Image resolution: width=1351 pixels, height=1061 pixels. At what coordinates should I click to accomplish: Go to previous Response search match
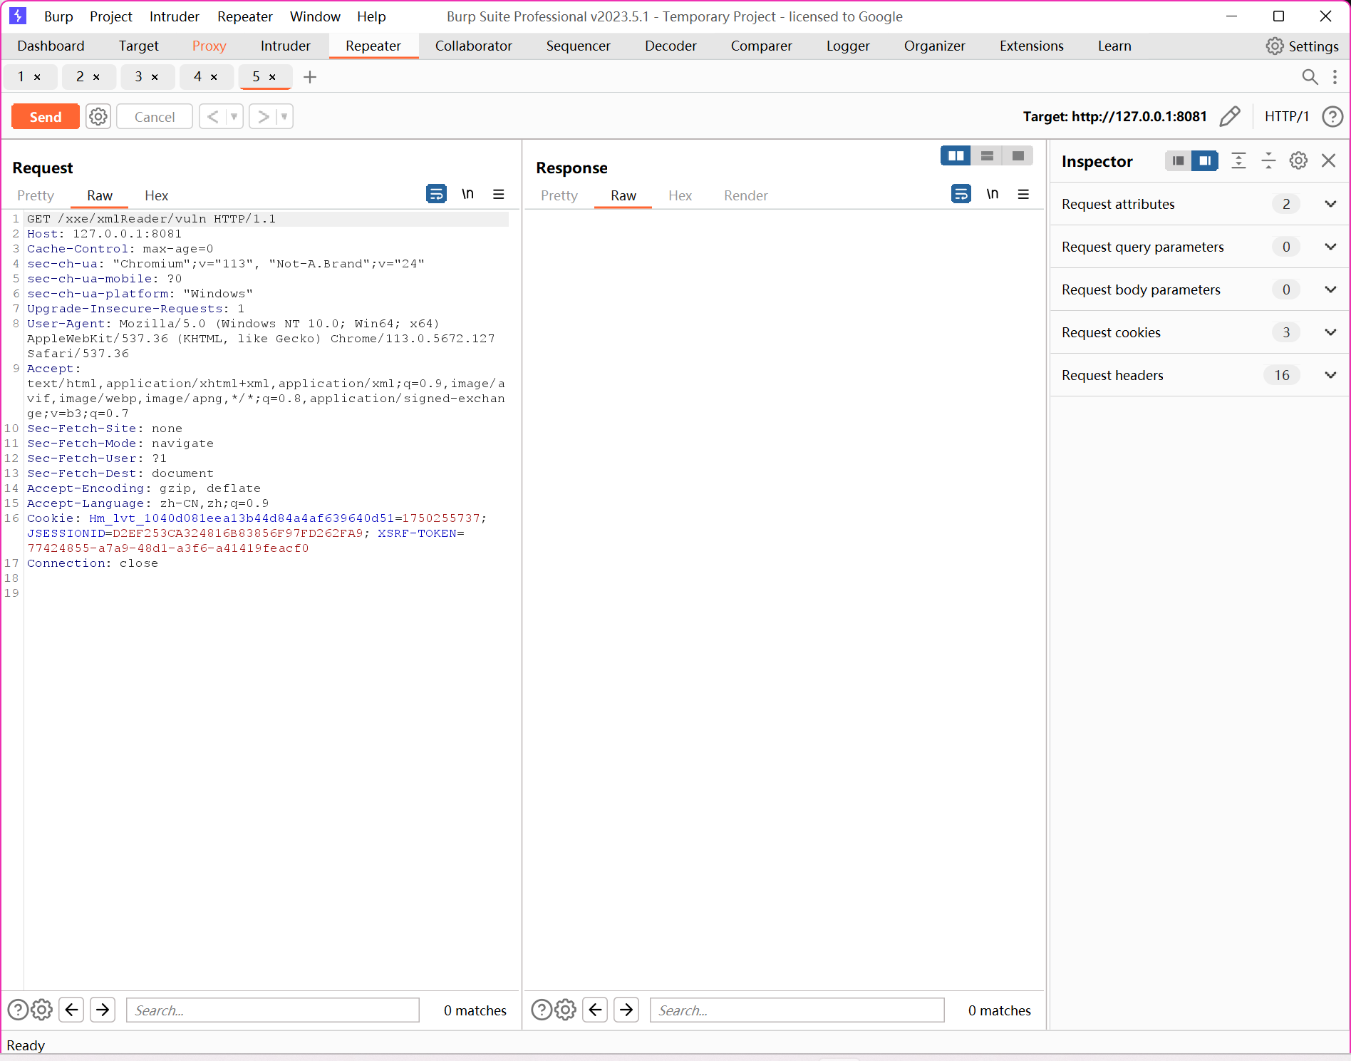[x=595, y=1010]
